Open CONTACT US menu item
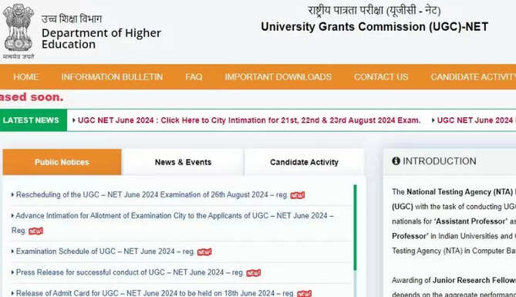The width and height of the screenshot is (516, 297). [381, 77]
